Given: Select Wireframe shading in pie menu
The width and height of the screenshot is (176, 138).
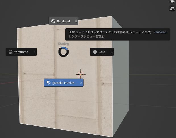Looking at the screenshot, I should point(21,52).
